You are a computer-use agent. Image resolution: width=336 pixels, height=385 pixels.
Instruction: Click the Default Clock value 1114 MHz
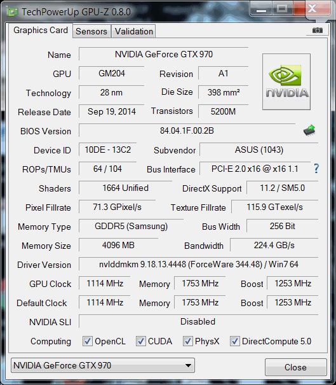point(105,302)
